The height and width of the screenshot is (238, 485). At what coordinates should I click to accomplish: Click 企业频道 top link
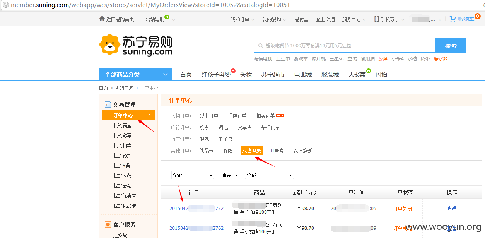(326, 19)
